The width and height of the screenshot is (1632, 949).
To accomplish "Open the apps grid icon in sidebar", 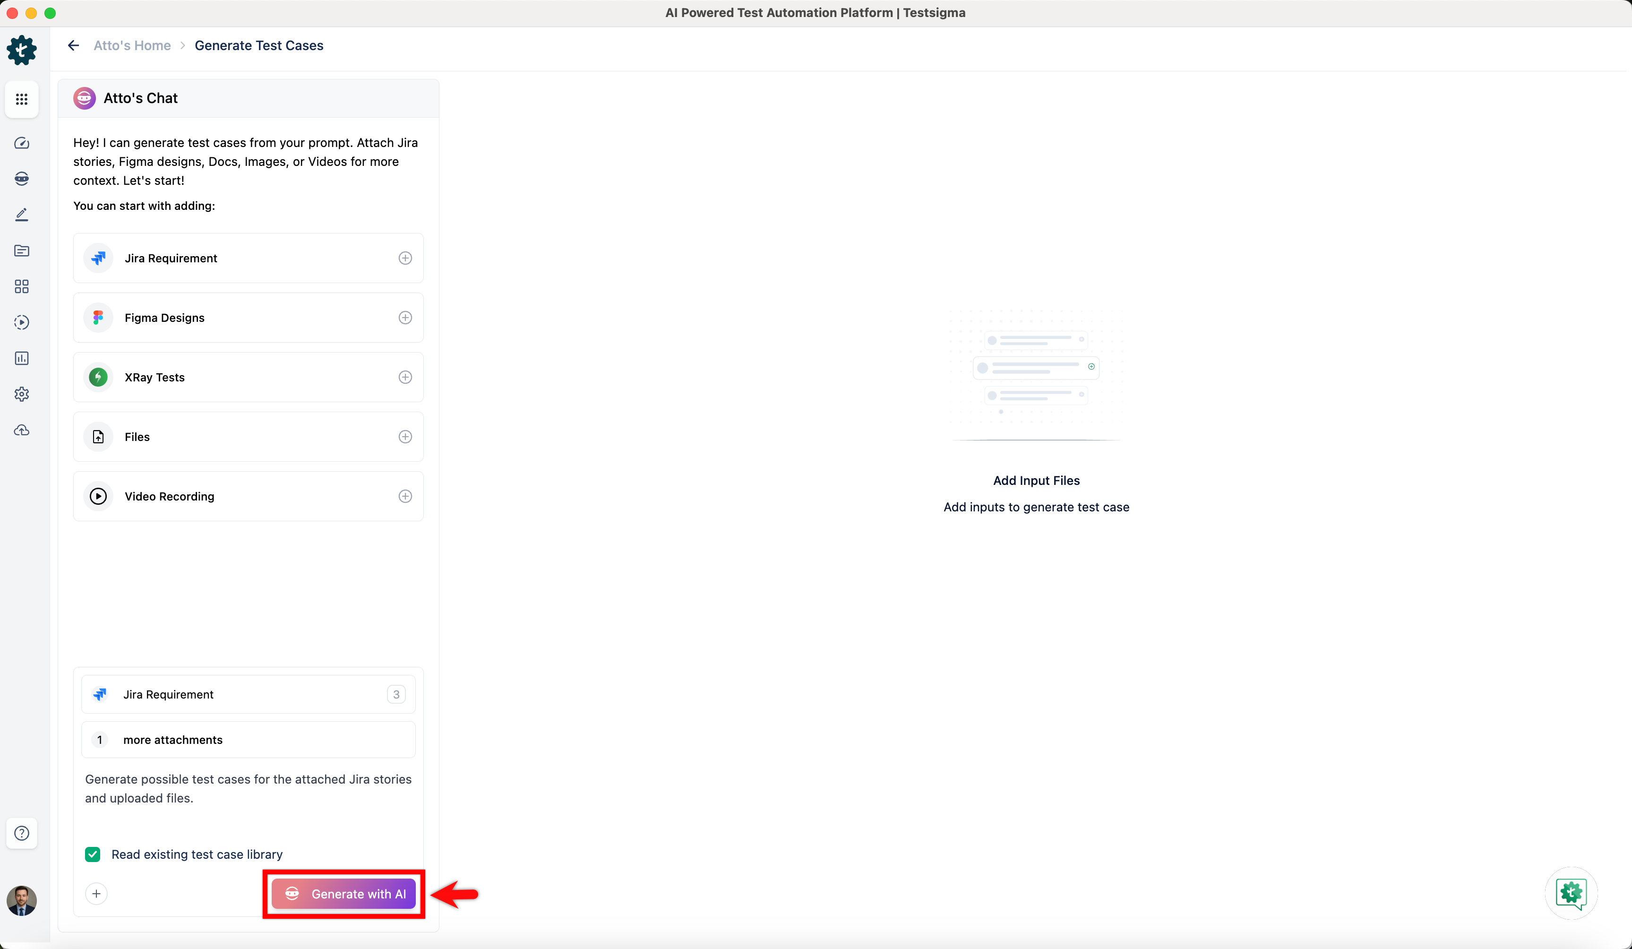I will [x=21, y=98].
